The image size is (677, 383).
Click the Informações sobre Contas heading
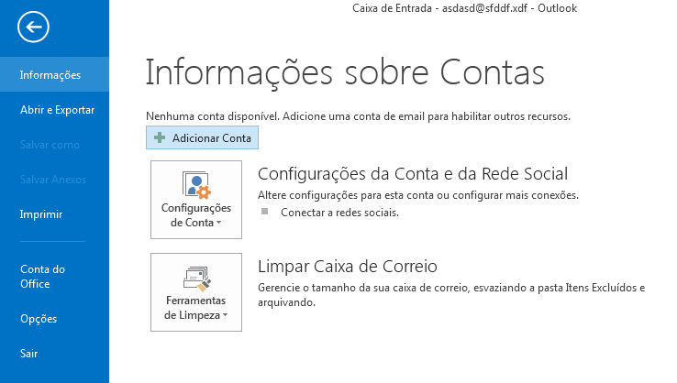click(x=345, y=72)
